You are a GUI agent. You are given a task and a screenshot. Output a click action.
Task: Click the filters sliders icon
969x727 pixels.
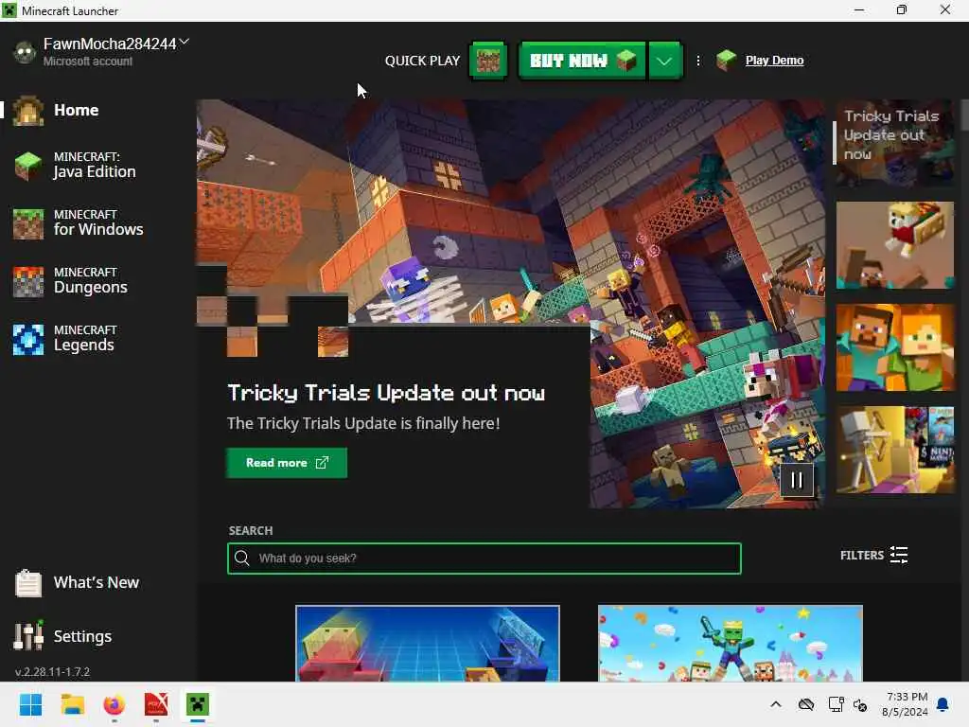coord(899,555)
